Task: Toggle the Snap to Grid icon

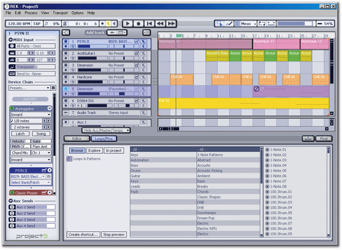Action: point(237,23)
